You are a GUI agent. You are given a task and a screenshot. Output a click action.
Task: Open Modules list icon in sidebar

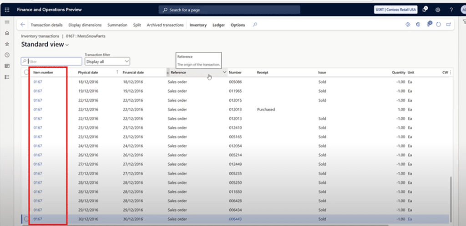[x=7, y=77]
